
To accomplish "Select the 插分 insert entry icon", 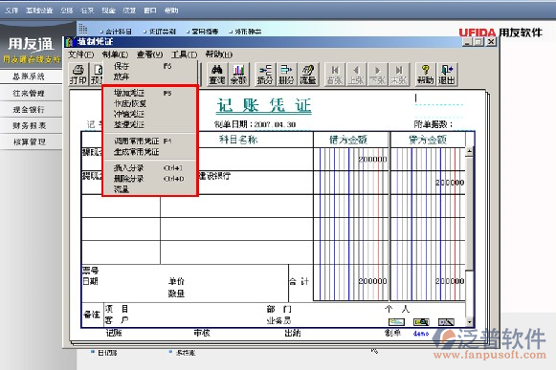I will tap(265, 75).
